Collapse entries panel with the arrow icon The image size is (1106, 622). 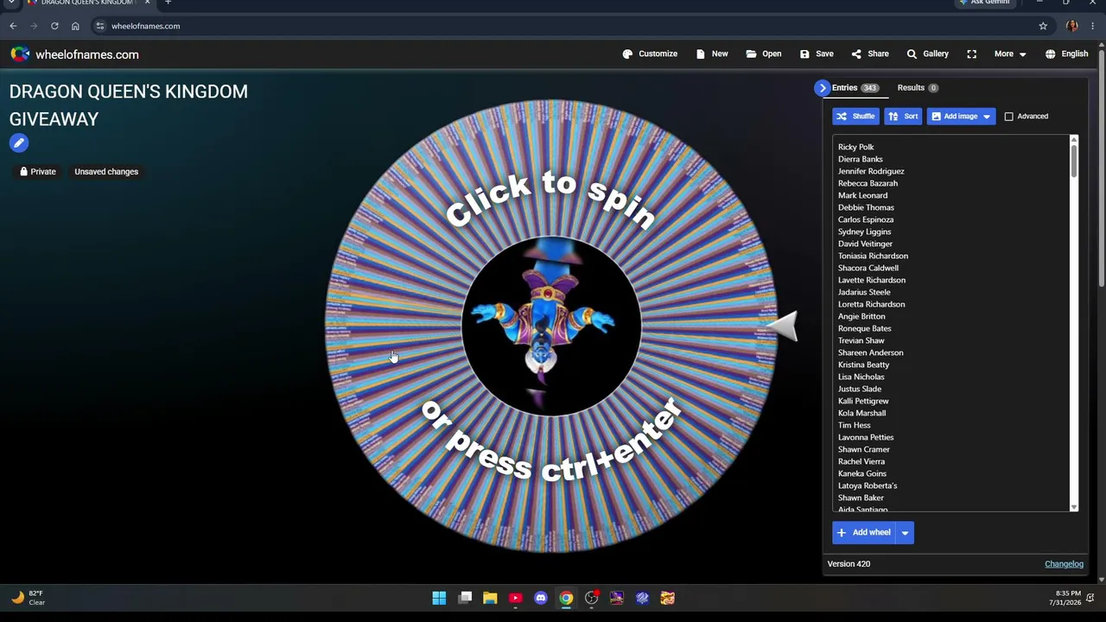click(822, 87)
